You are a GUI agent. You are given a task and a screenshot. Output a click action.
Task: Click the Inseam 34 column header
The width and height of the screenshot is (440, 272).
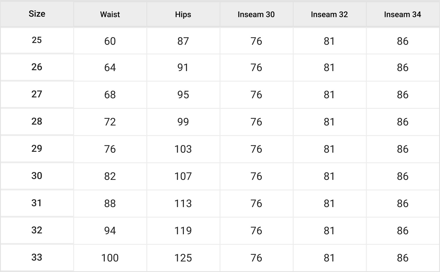pyautogui.click(x=402, y=14)
